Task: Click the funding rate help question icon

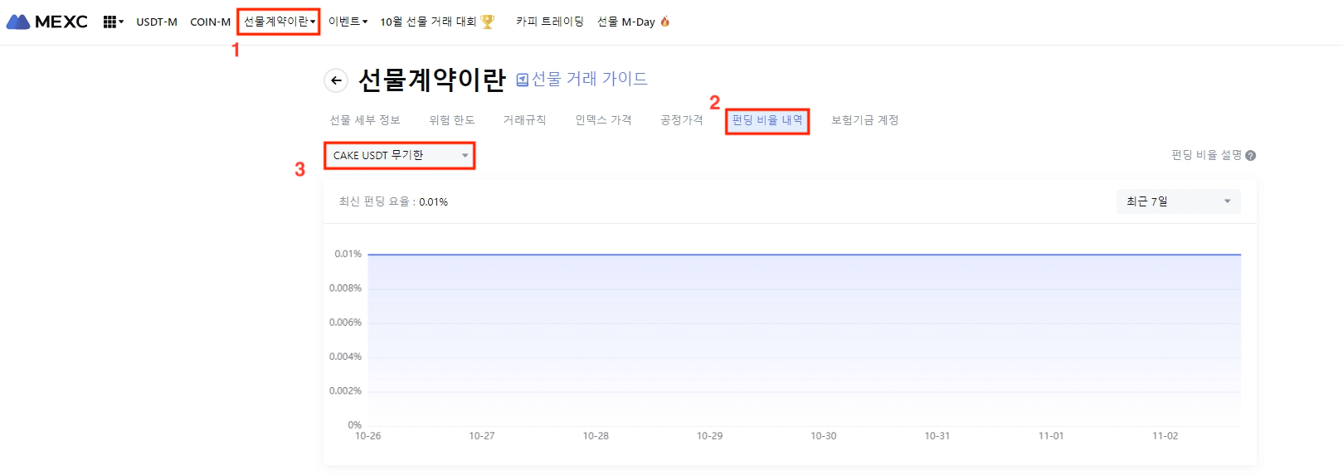Action: 1250,156
